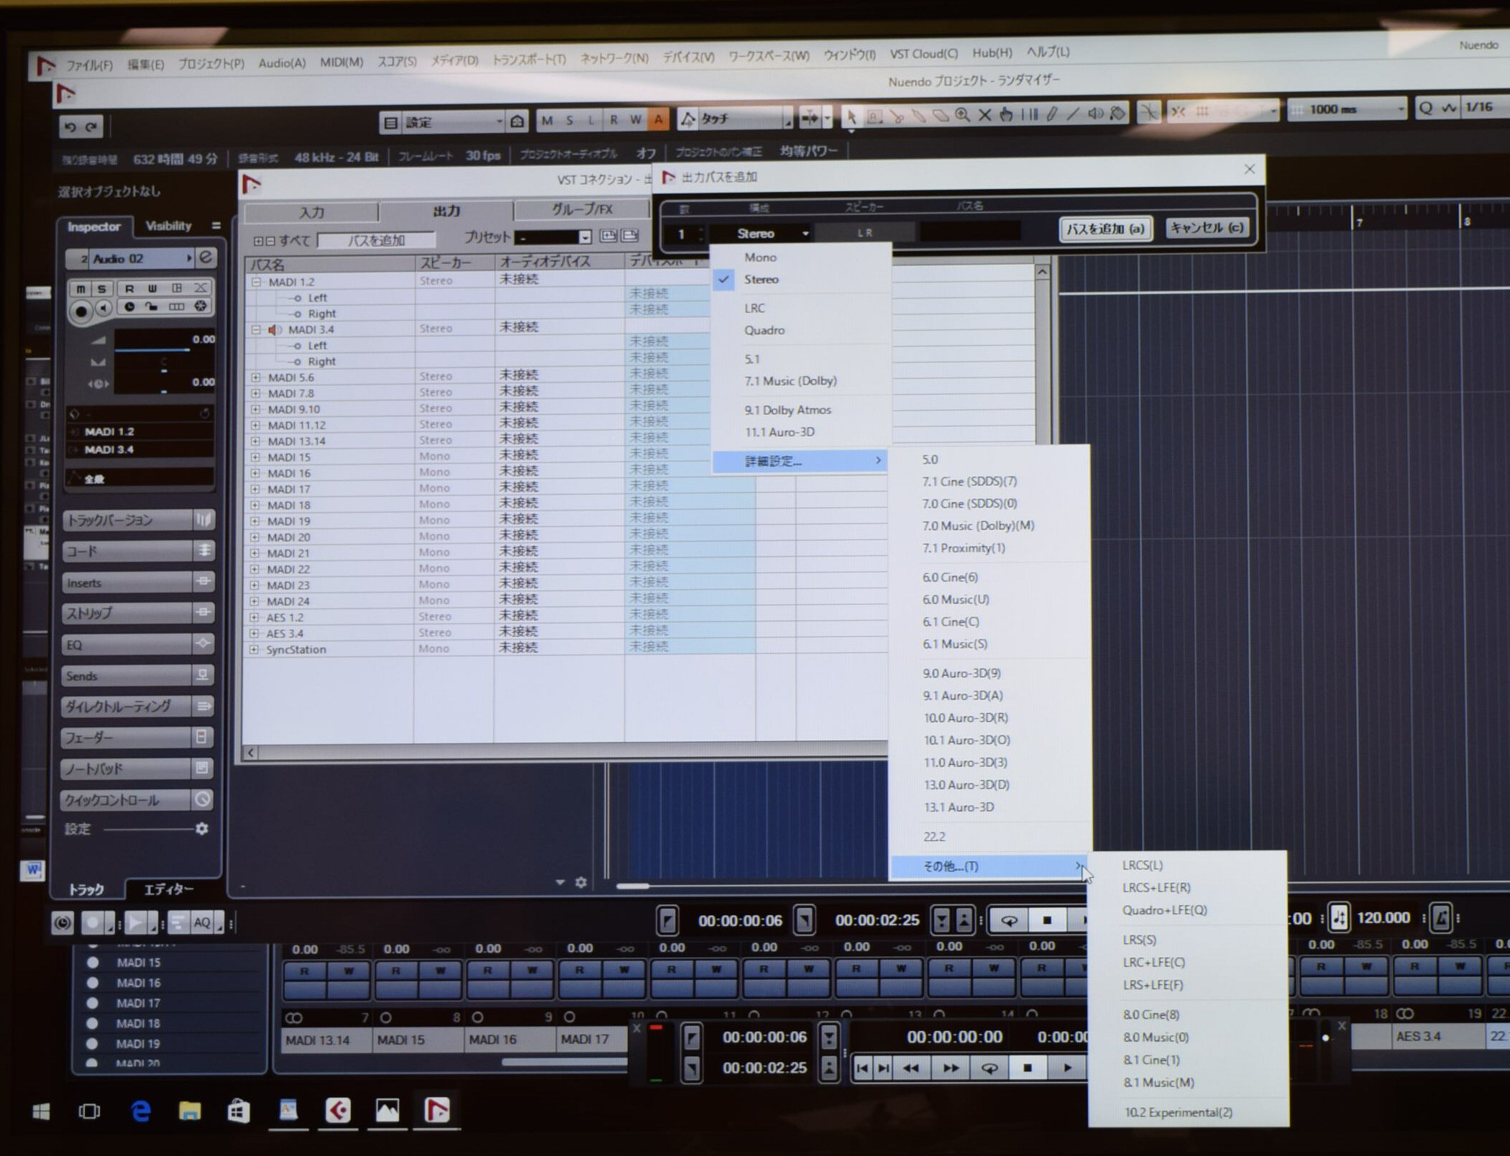
Task: Open Microsoft Edge from the taskbar
Action: [141, 1111]
